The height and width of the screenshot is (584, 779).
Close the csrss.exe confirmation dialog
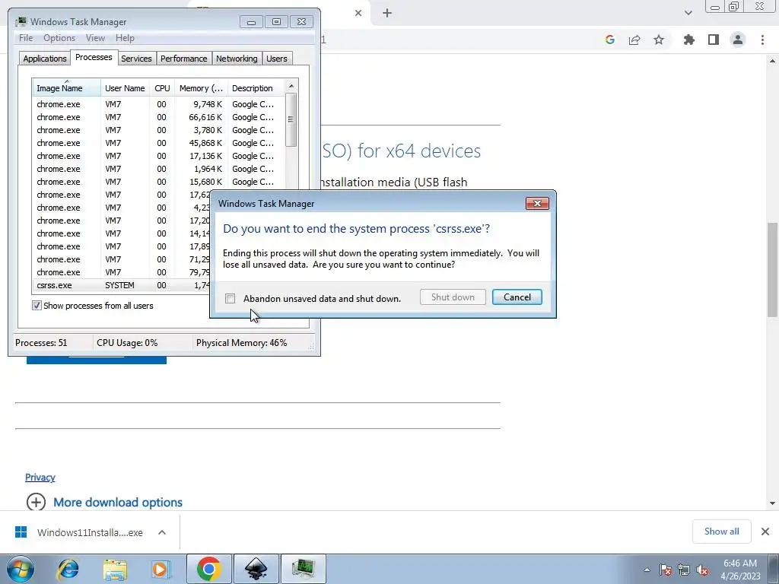click(x=537, y=204)
